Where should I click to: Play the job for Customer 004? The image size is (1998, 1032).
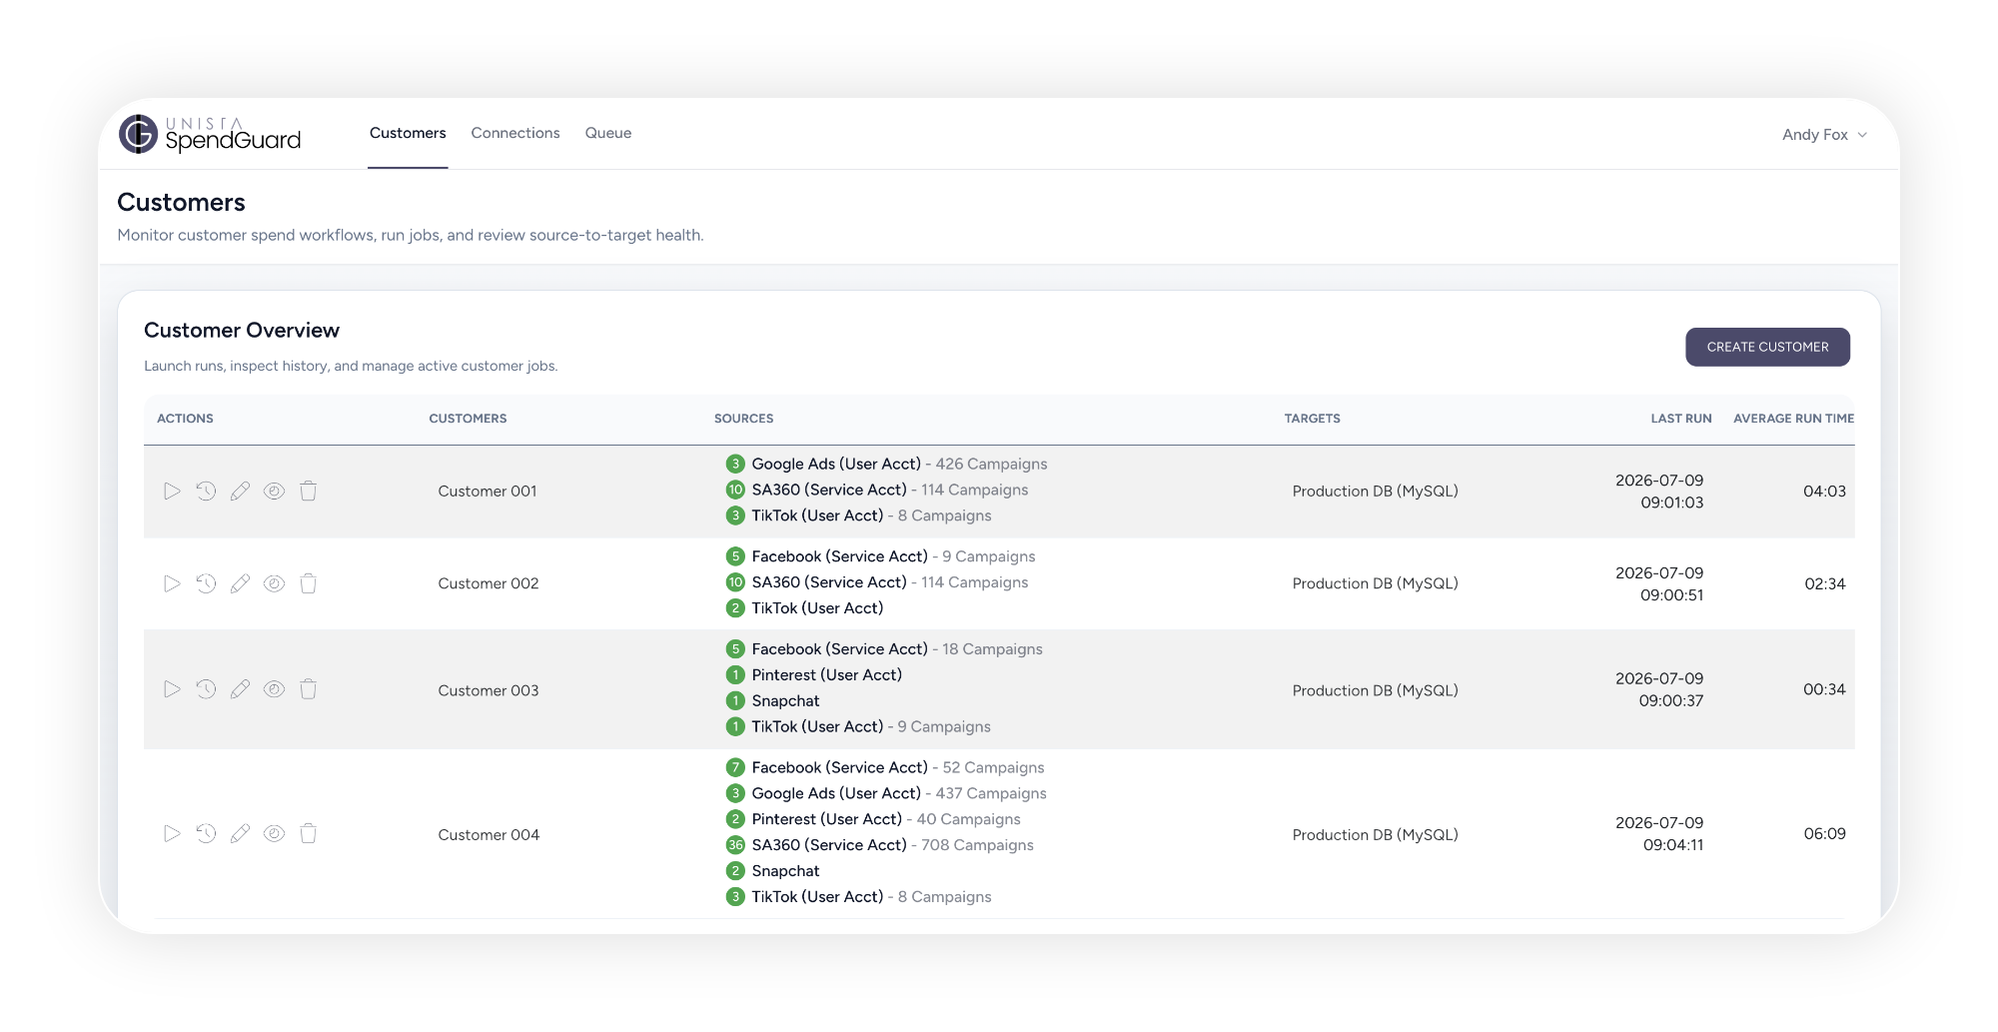pyautogui.click(x=172, y=833)
